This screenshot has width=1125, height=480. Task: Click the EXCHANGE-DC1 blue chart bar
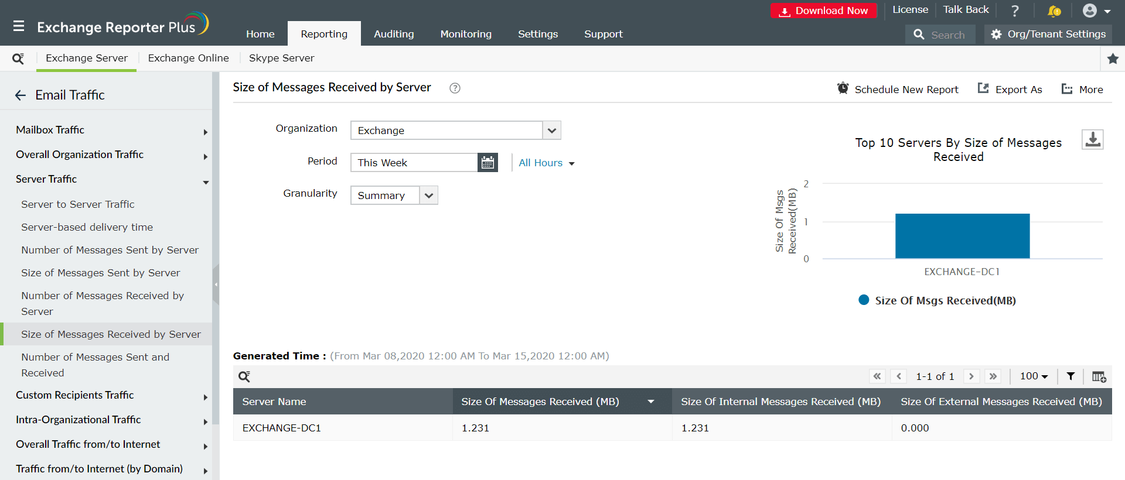click(x=963, y=236)
